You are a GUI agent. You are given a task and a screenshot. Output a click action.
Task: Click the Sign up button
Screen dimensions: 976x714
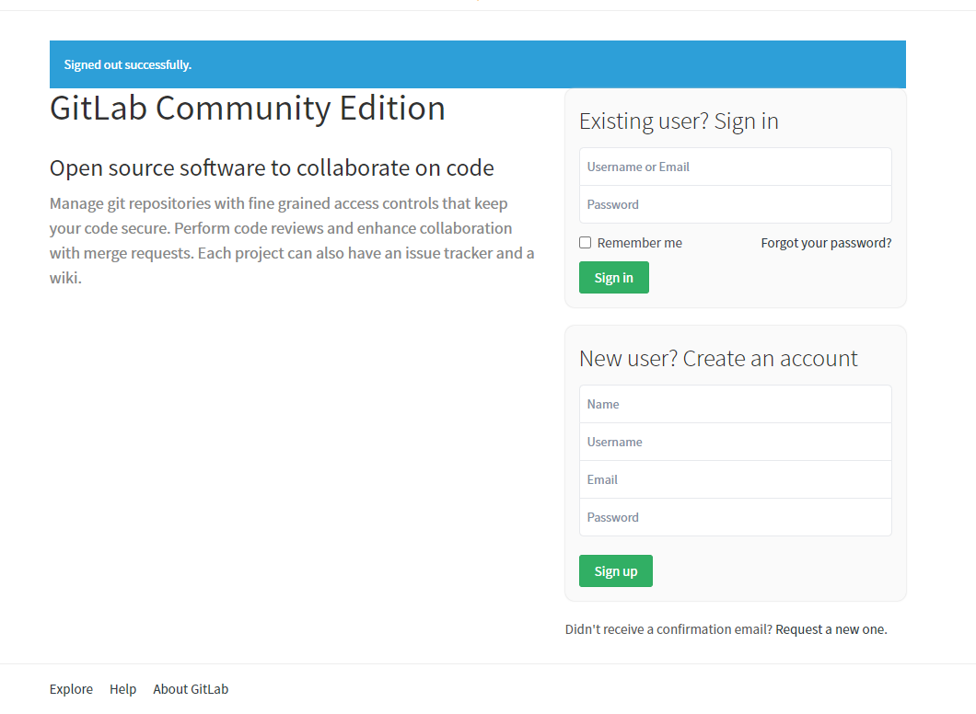[616, 571]
